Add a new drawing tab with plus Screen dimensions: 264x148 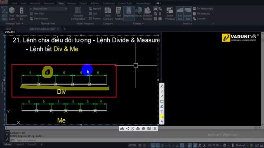coord(64,29)
